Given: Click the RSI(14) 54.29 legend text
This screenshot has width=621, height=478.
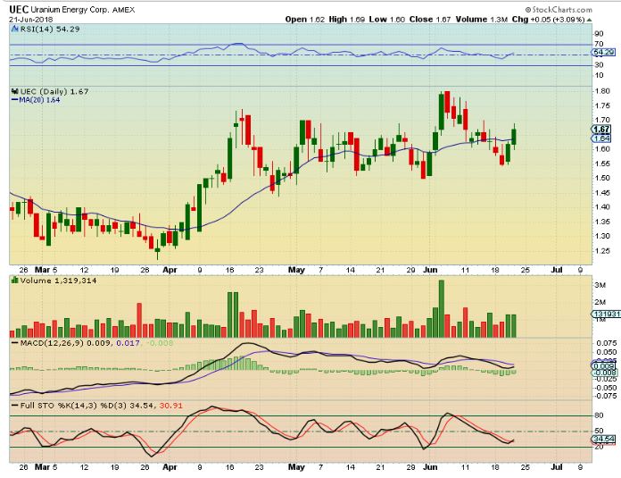Looking at the screenshot, I should [x=49, y=29].
